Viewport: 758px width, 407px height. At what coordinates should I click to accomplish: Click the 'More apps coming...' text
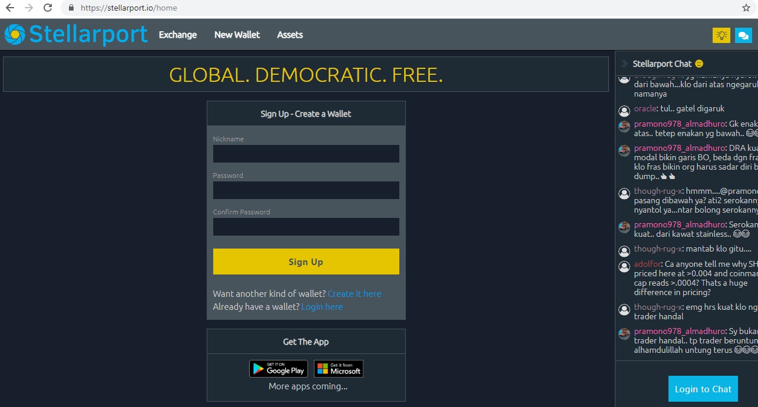308,386
